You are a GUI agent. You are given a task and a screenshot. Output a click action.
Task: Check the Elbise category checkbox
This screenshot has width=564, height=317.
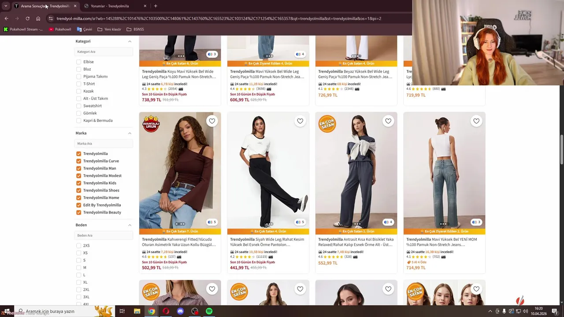tap(78, 62)
